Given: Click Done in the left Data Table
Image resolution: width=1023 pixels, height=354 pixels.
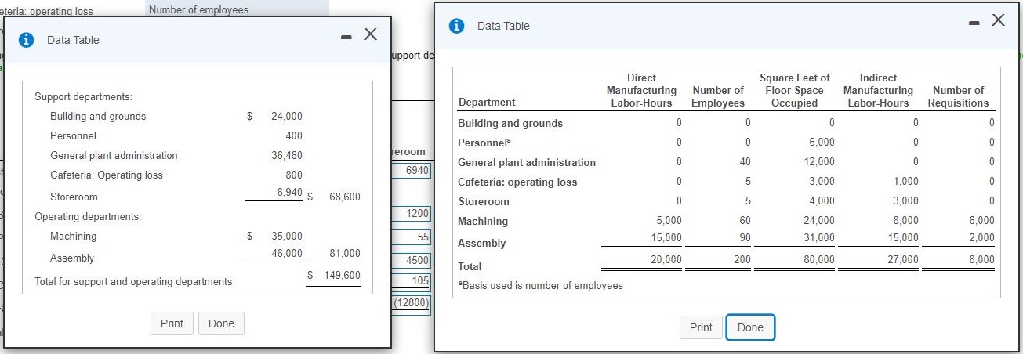Looking at the screenshot, I should (x=221, y=323).
